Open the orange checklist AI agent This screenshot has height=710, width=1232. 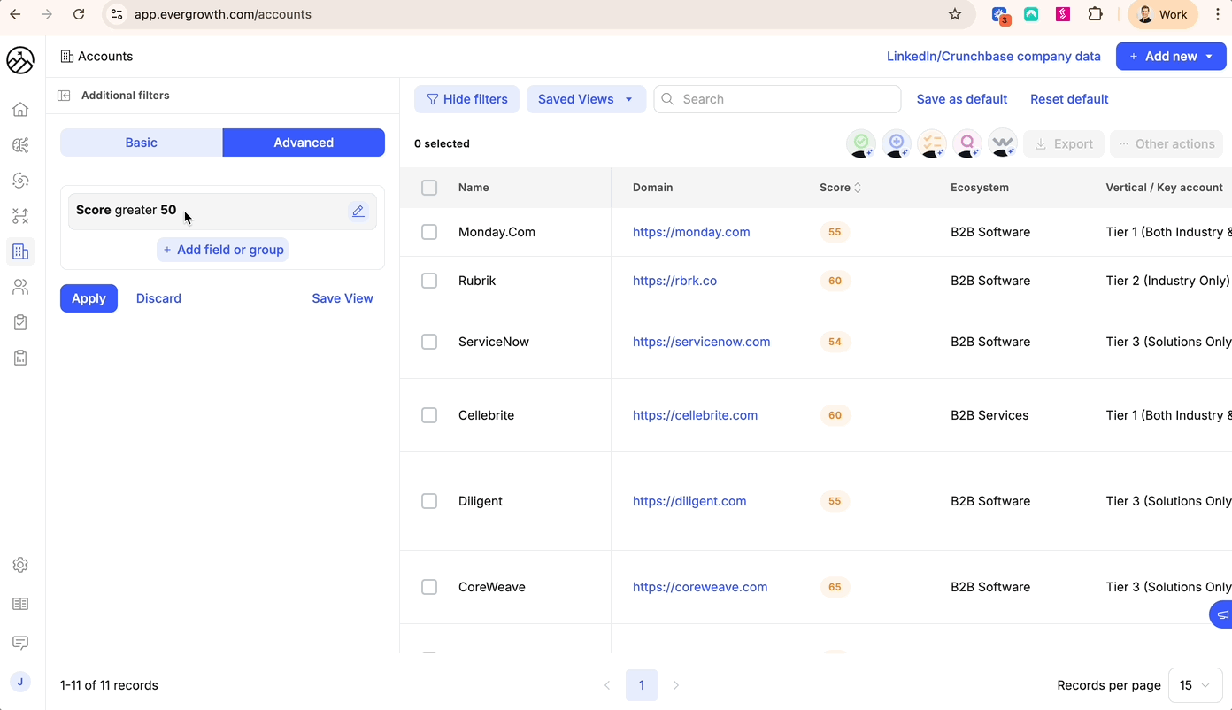click(x=931, y=143)
